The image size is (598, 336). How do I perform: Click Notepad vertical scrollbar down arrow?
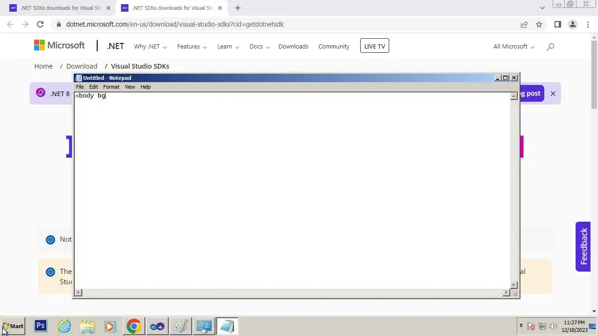tap(514, 285)
